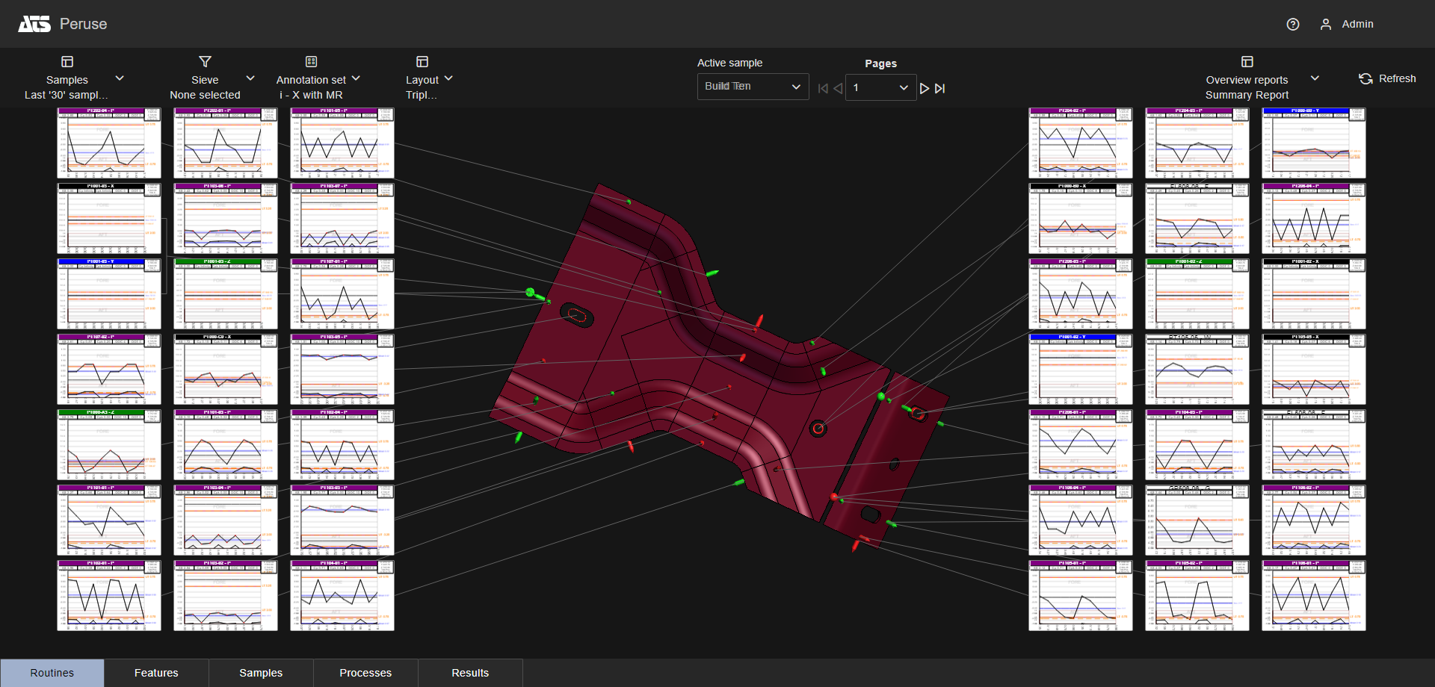This screenshot has height=687, width=1435.
Task: Go to the previous page
Action: [838, 88]
